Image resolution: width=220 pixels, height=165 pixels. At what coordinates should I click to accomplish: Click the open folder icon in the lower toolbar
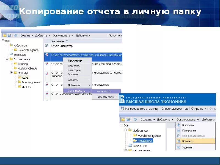coord(128,119)
